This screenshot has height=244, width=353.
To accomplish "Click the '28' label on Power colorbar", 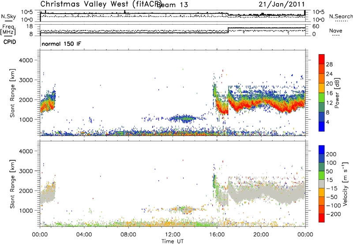I will coord(329,64).
